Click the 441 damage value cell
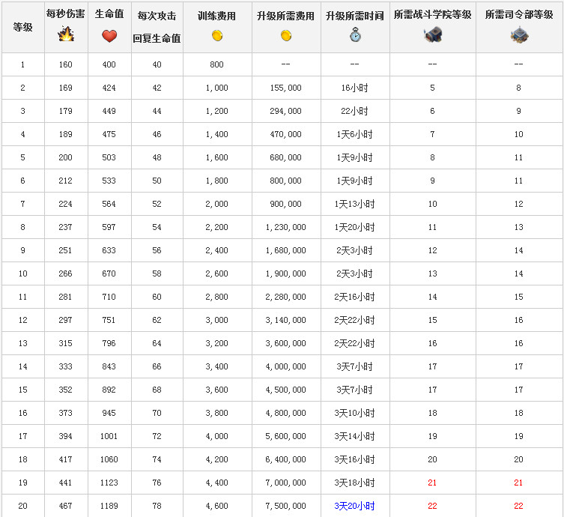The height and width of the screenshot is (517, 564). [65, 483]
